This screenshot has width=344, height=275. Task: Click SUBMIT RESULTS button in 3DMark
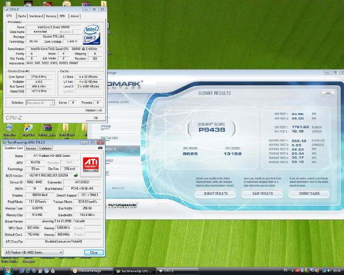[x=216, y=193]
